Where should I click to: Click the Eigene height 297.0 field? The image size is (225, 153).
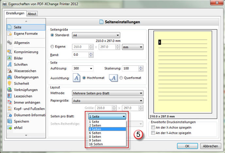[x=107, y=47]
